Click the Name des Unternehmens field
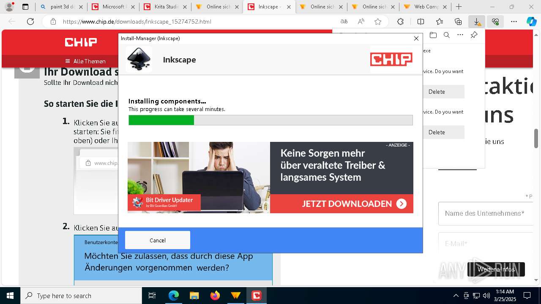 (x=485, y=213)
